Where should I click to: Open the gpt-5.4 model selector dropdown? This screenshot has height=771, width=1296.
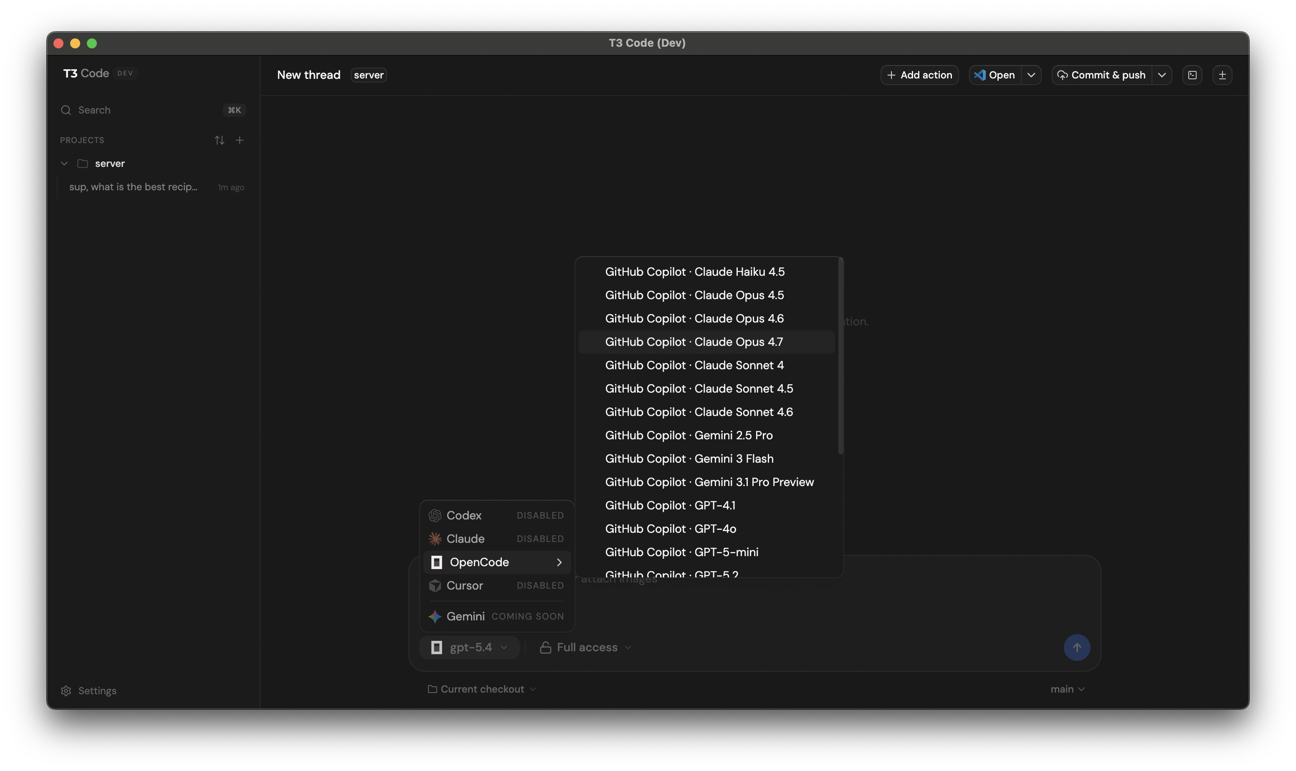[469, 648]
